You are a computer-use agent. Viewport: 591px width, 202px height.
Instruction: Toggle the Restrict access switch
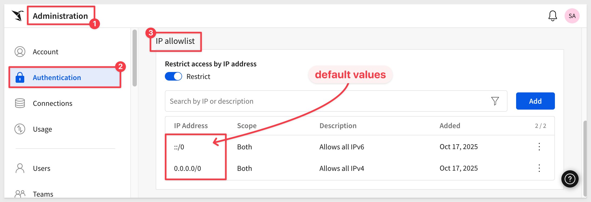173,77
